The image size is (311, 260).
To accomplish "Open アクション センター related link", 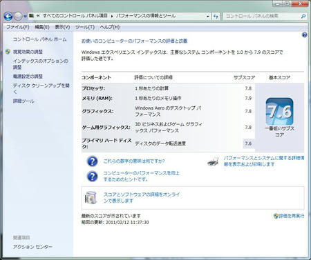I will [32, 247].
